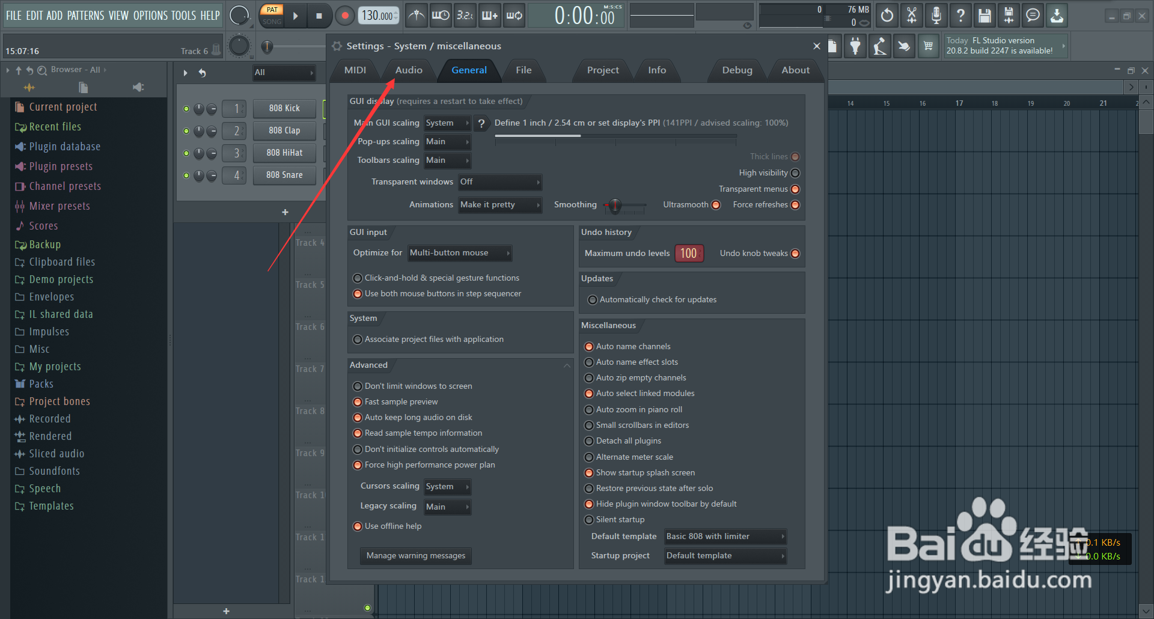
Task: Switch to the MIDI settings tab
Action: 355,70
